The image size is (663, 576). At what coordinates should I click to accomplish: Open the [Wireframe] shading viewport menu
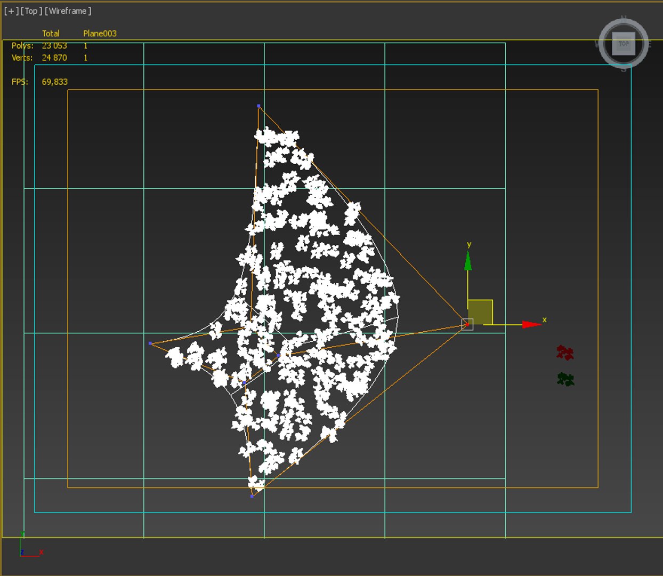[x=68, y=11]
